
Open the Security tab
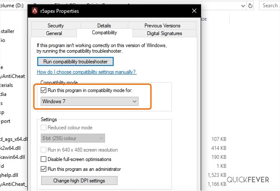pos(56,26)
